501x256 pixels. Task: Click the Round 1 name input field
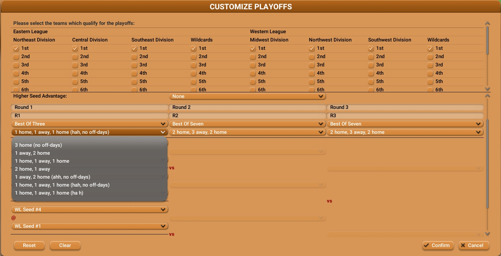pos(90,107)
